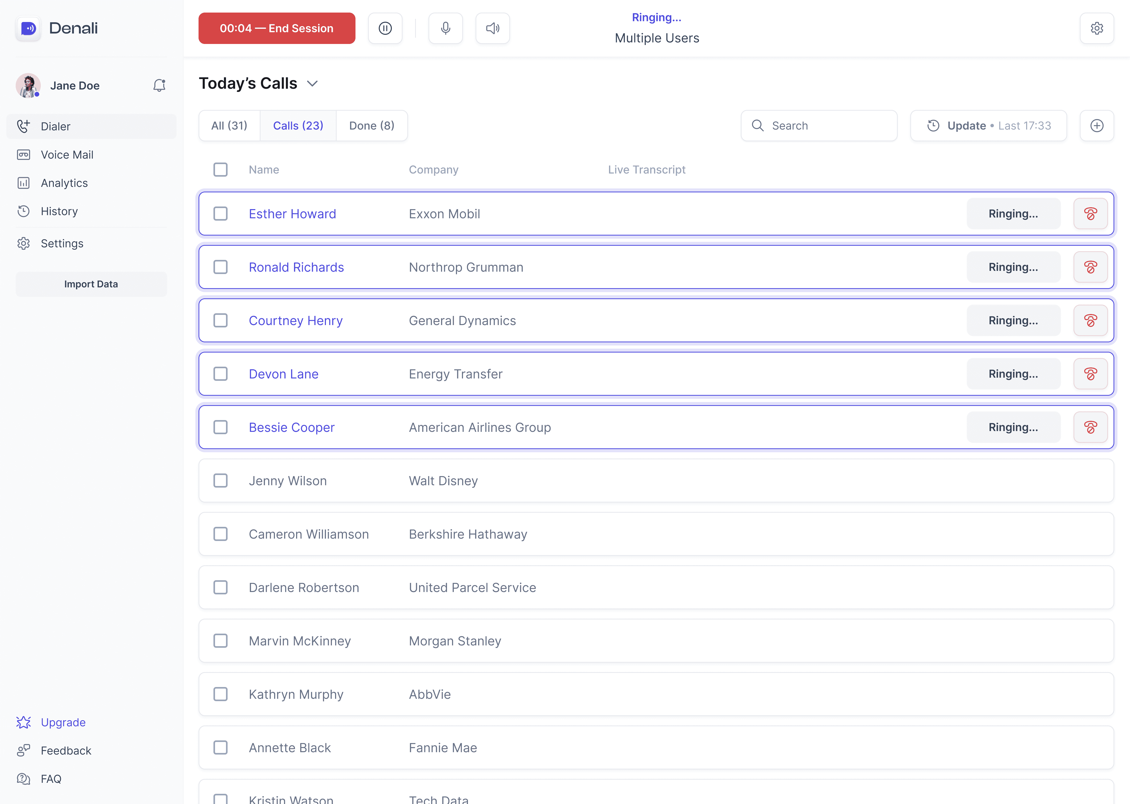Show the Done (8) tab
Viewport: 1130px width, 804px height.
(x=371, y=126)
